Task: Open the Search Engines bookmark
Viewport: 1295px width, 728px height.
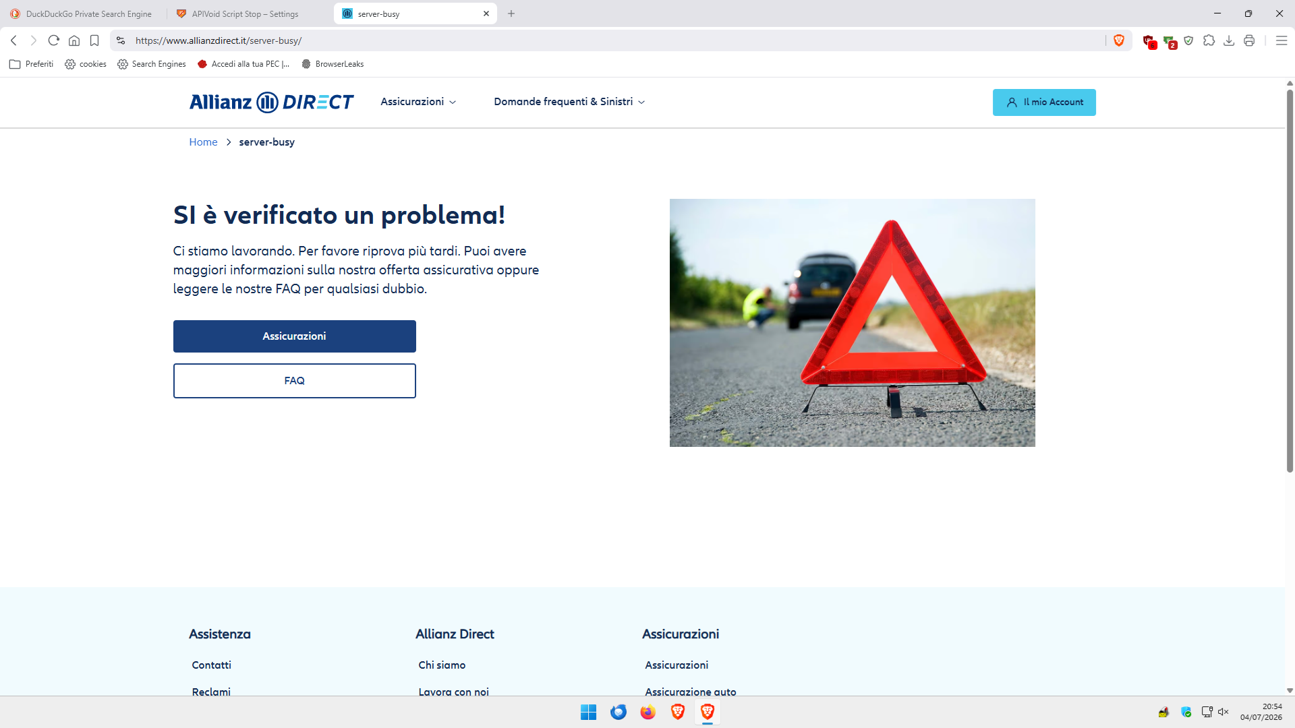Action: pyautogui.click(x=152, y=64)
